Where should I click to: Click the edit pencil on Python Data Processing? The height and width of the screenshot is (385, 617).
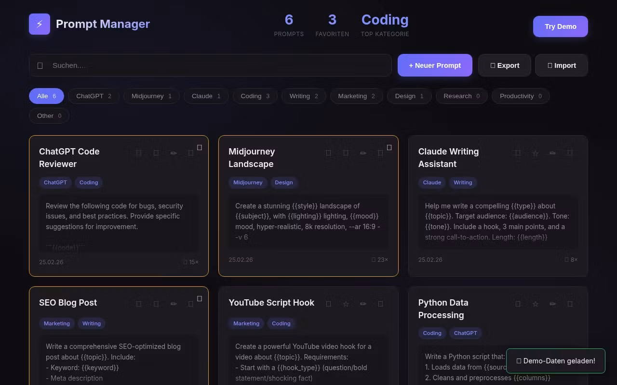pos(552,304)
